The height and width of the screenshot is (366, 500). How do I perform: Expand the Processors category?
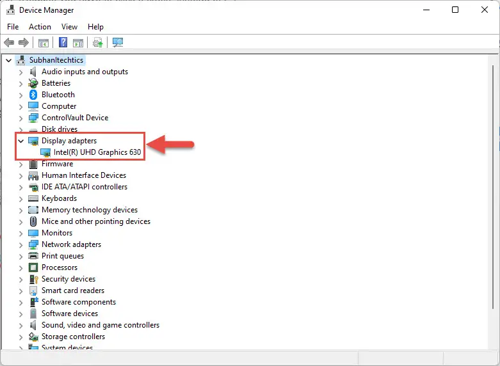[20, 268]
